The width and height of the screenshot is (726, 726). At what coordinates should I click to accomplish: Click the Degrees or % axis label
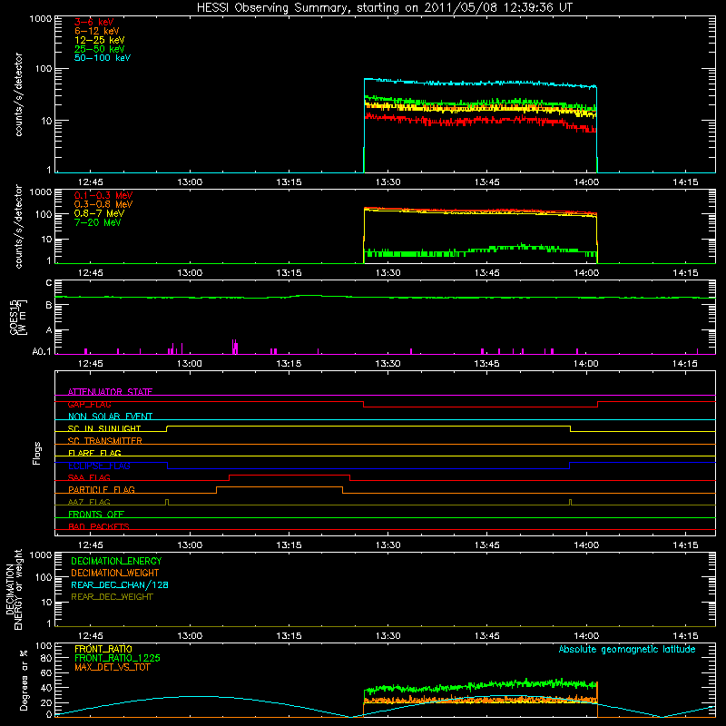tap(24, 680)
